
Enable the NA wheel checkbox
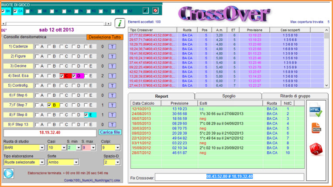click(64, 11)
